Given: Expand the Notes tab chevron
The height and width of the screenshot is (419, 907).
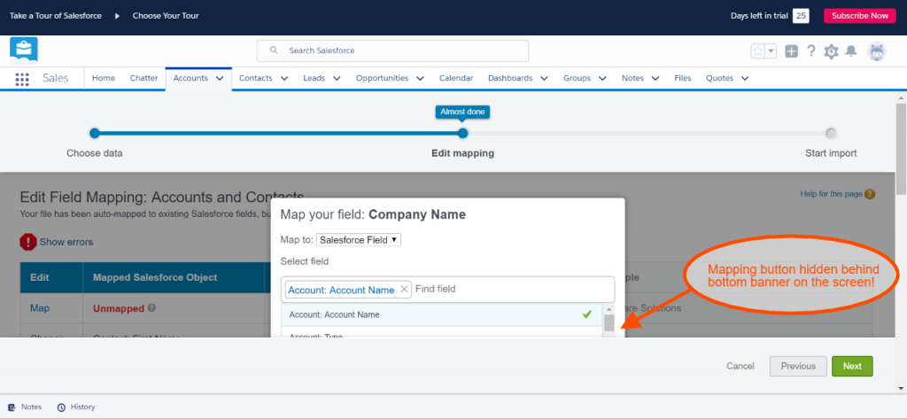Looking at the screenshot, I should pyautogui.click(x=655, y=79).
